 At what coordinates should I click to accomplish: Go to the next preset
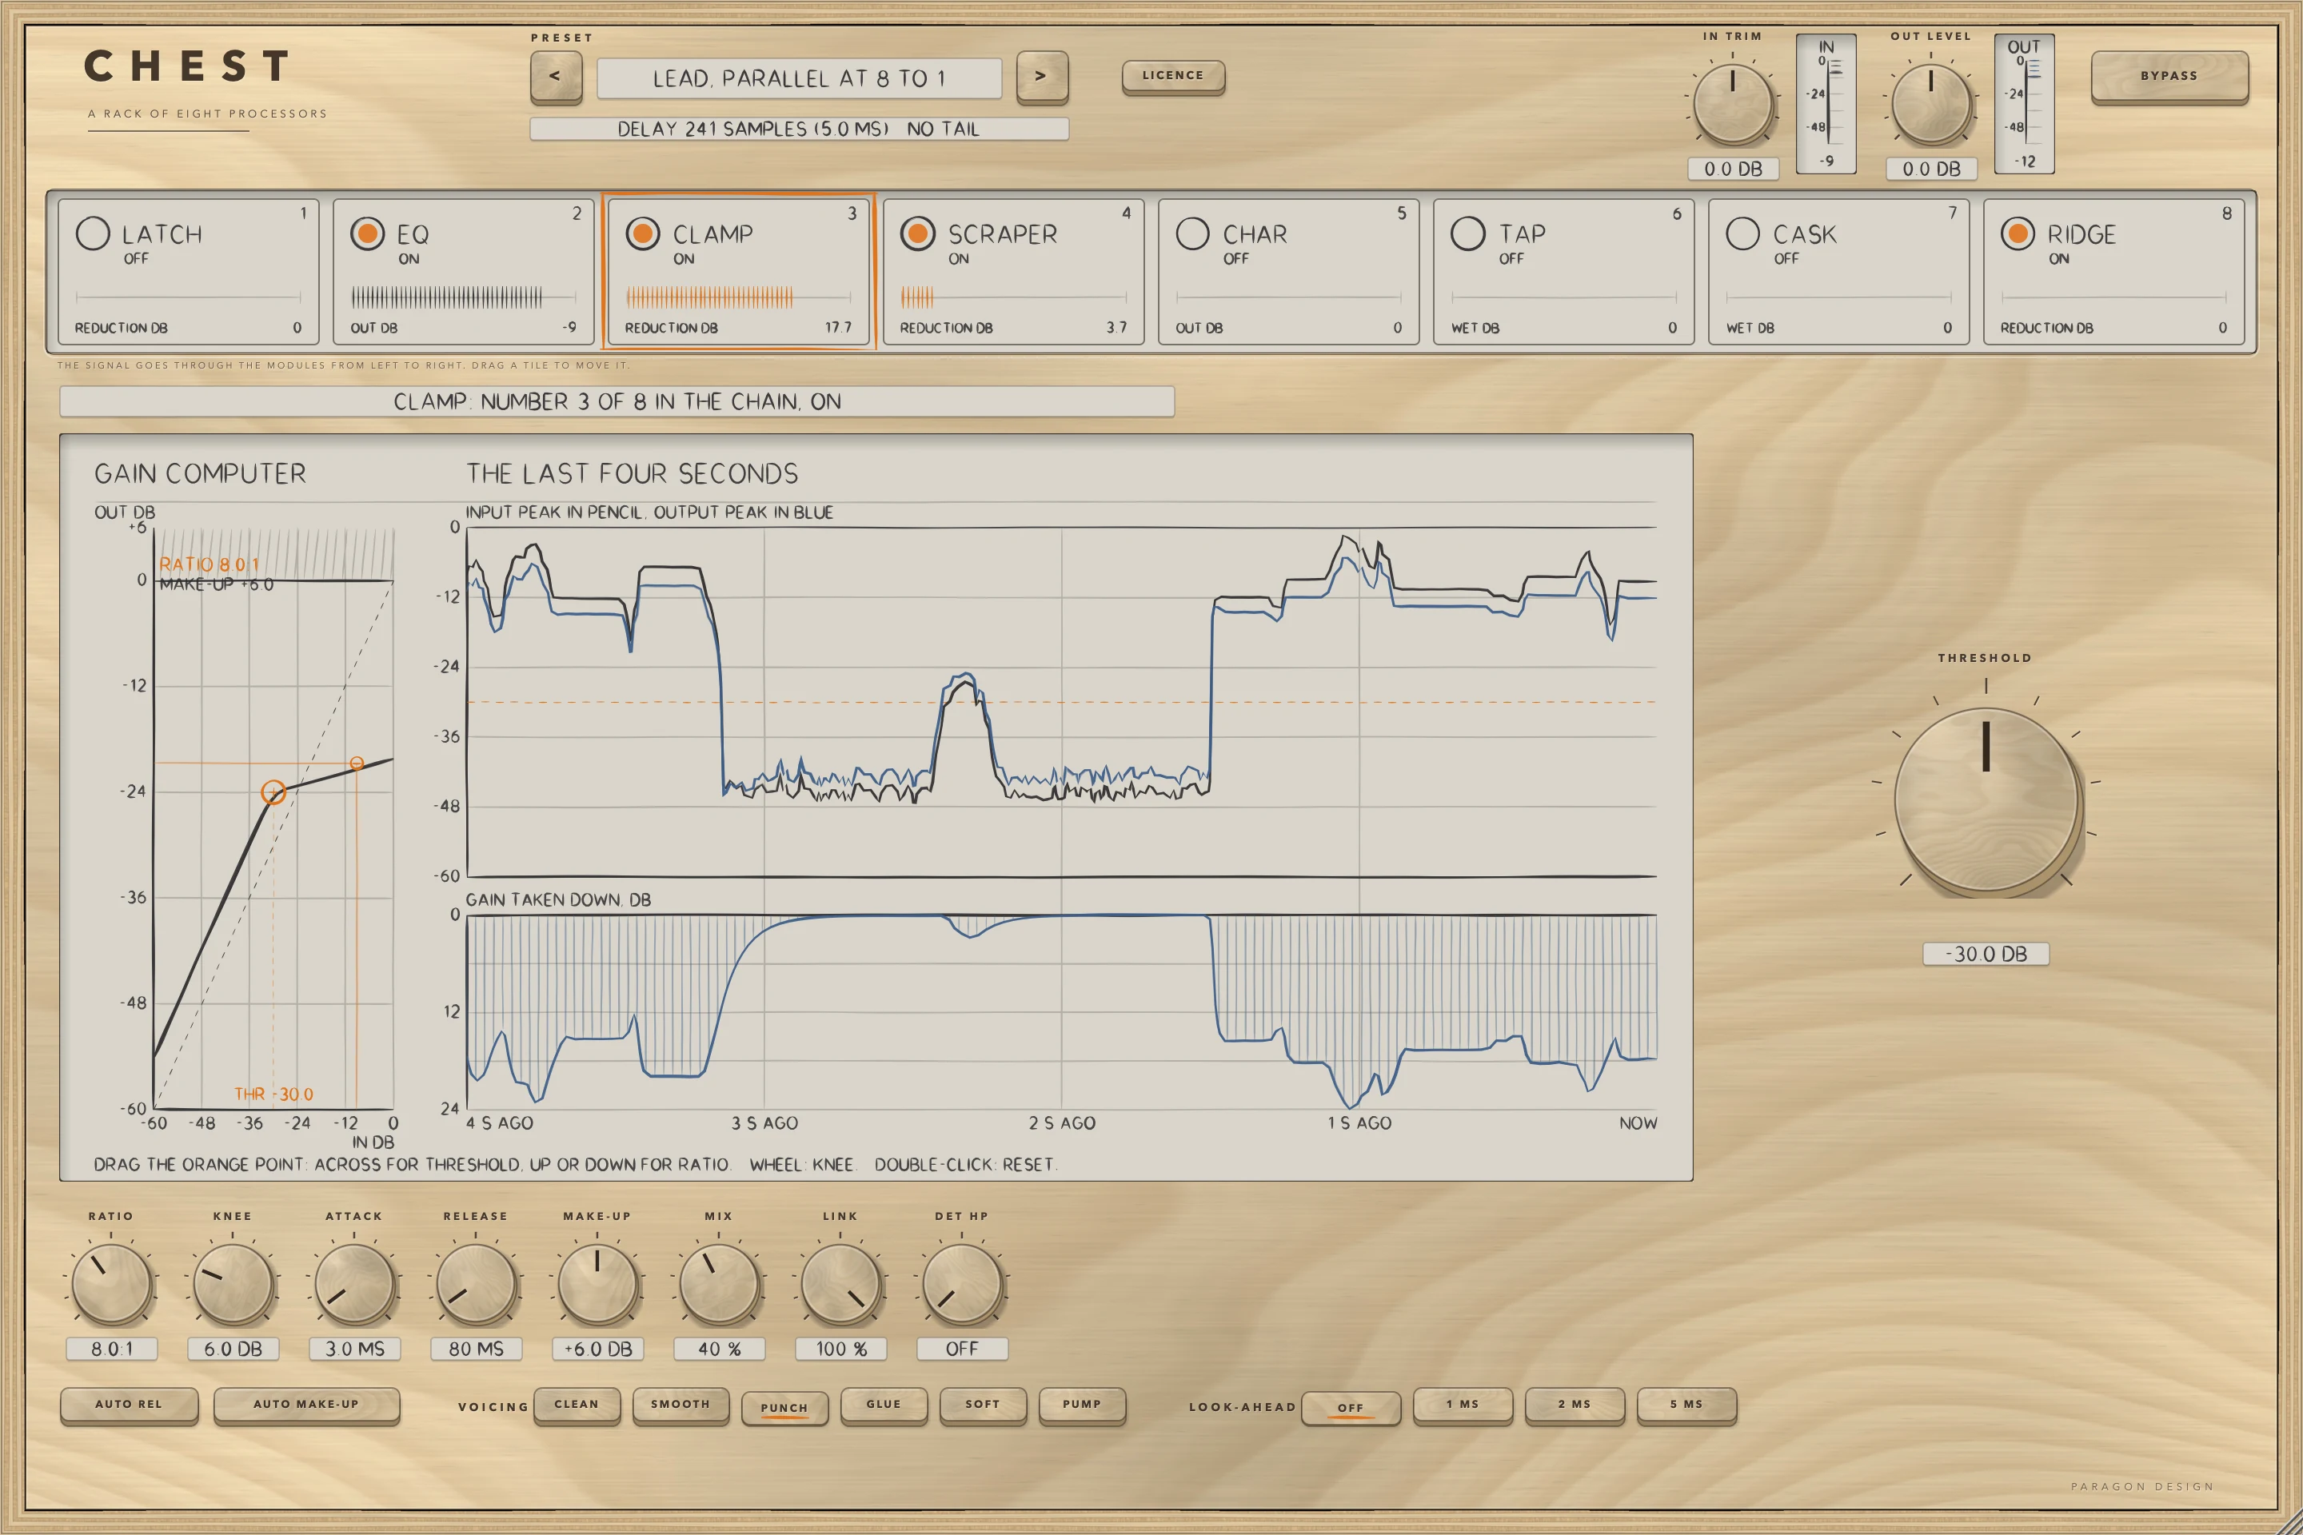[1042, 77]
